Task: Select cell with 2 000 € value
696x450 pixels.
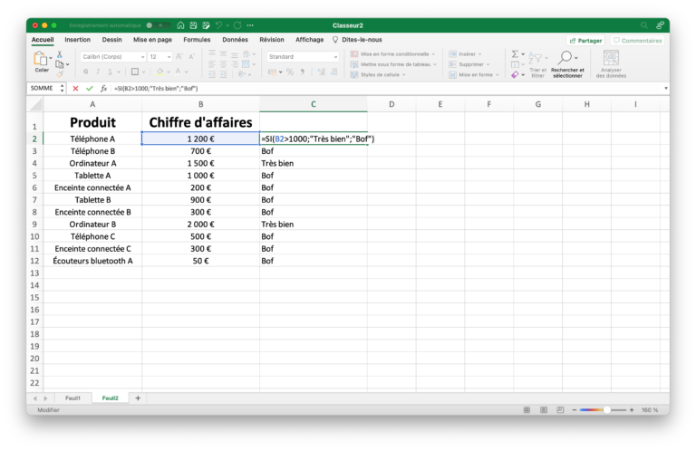Action: 200,225
